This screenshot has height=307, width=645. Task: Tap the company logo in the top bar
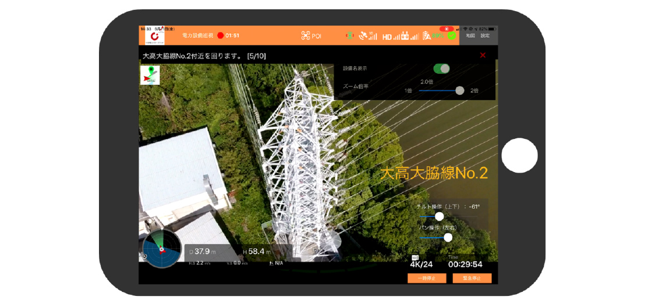[x=155, y=36]
